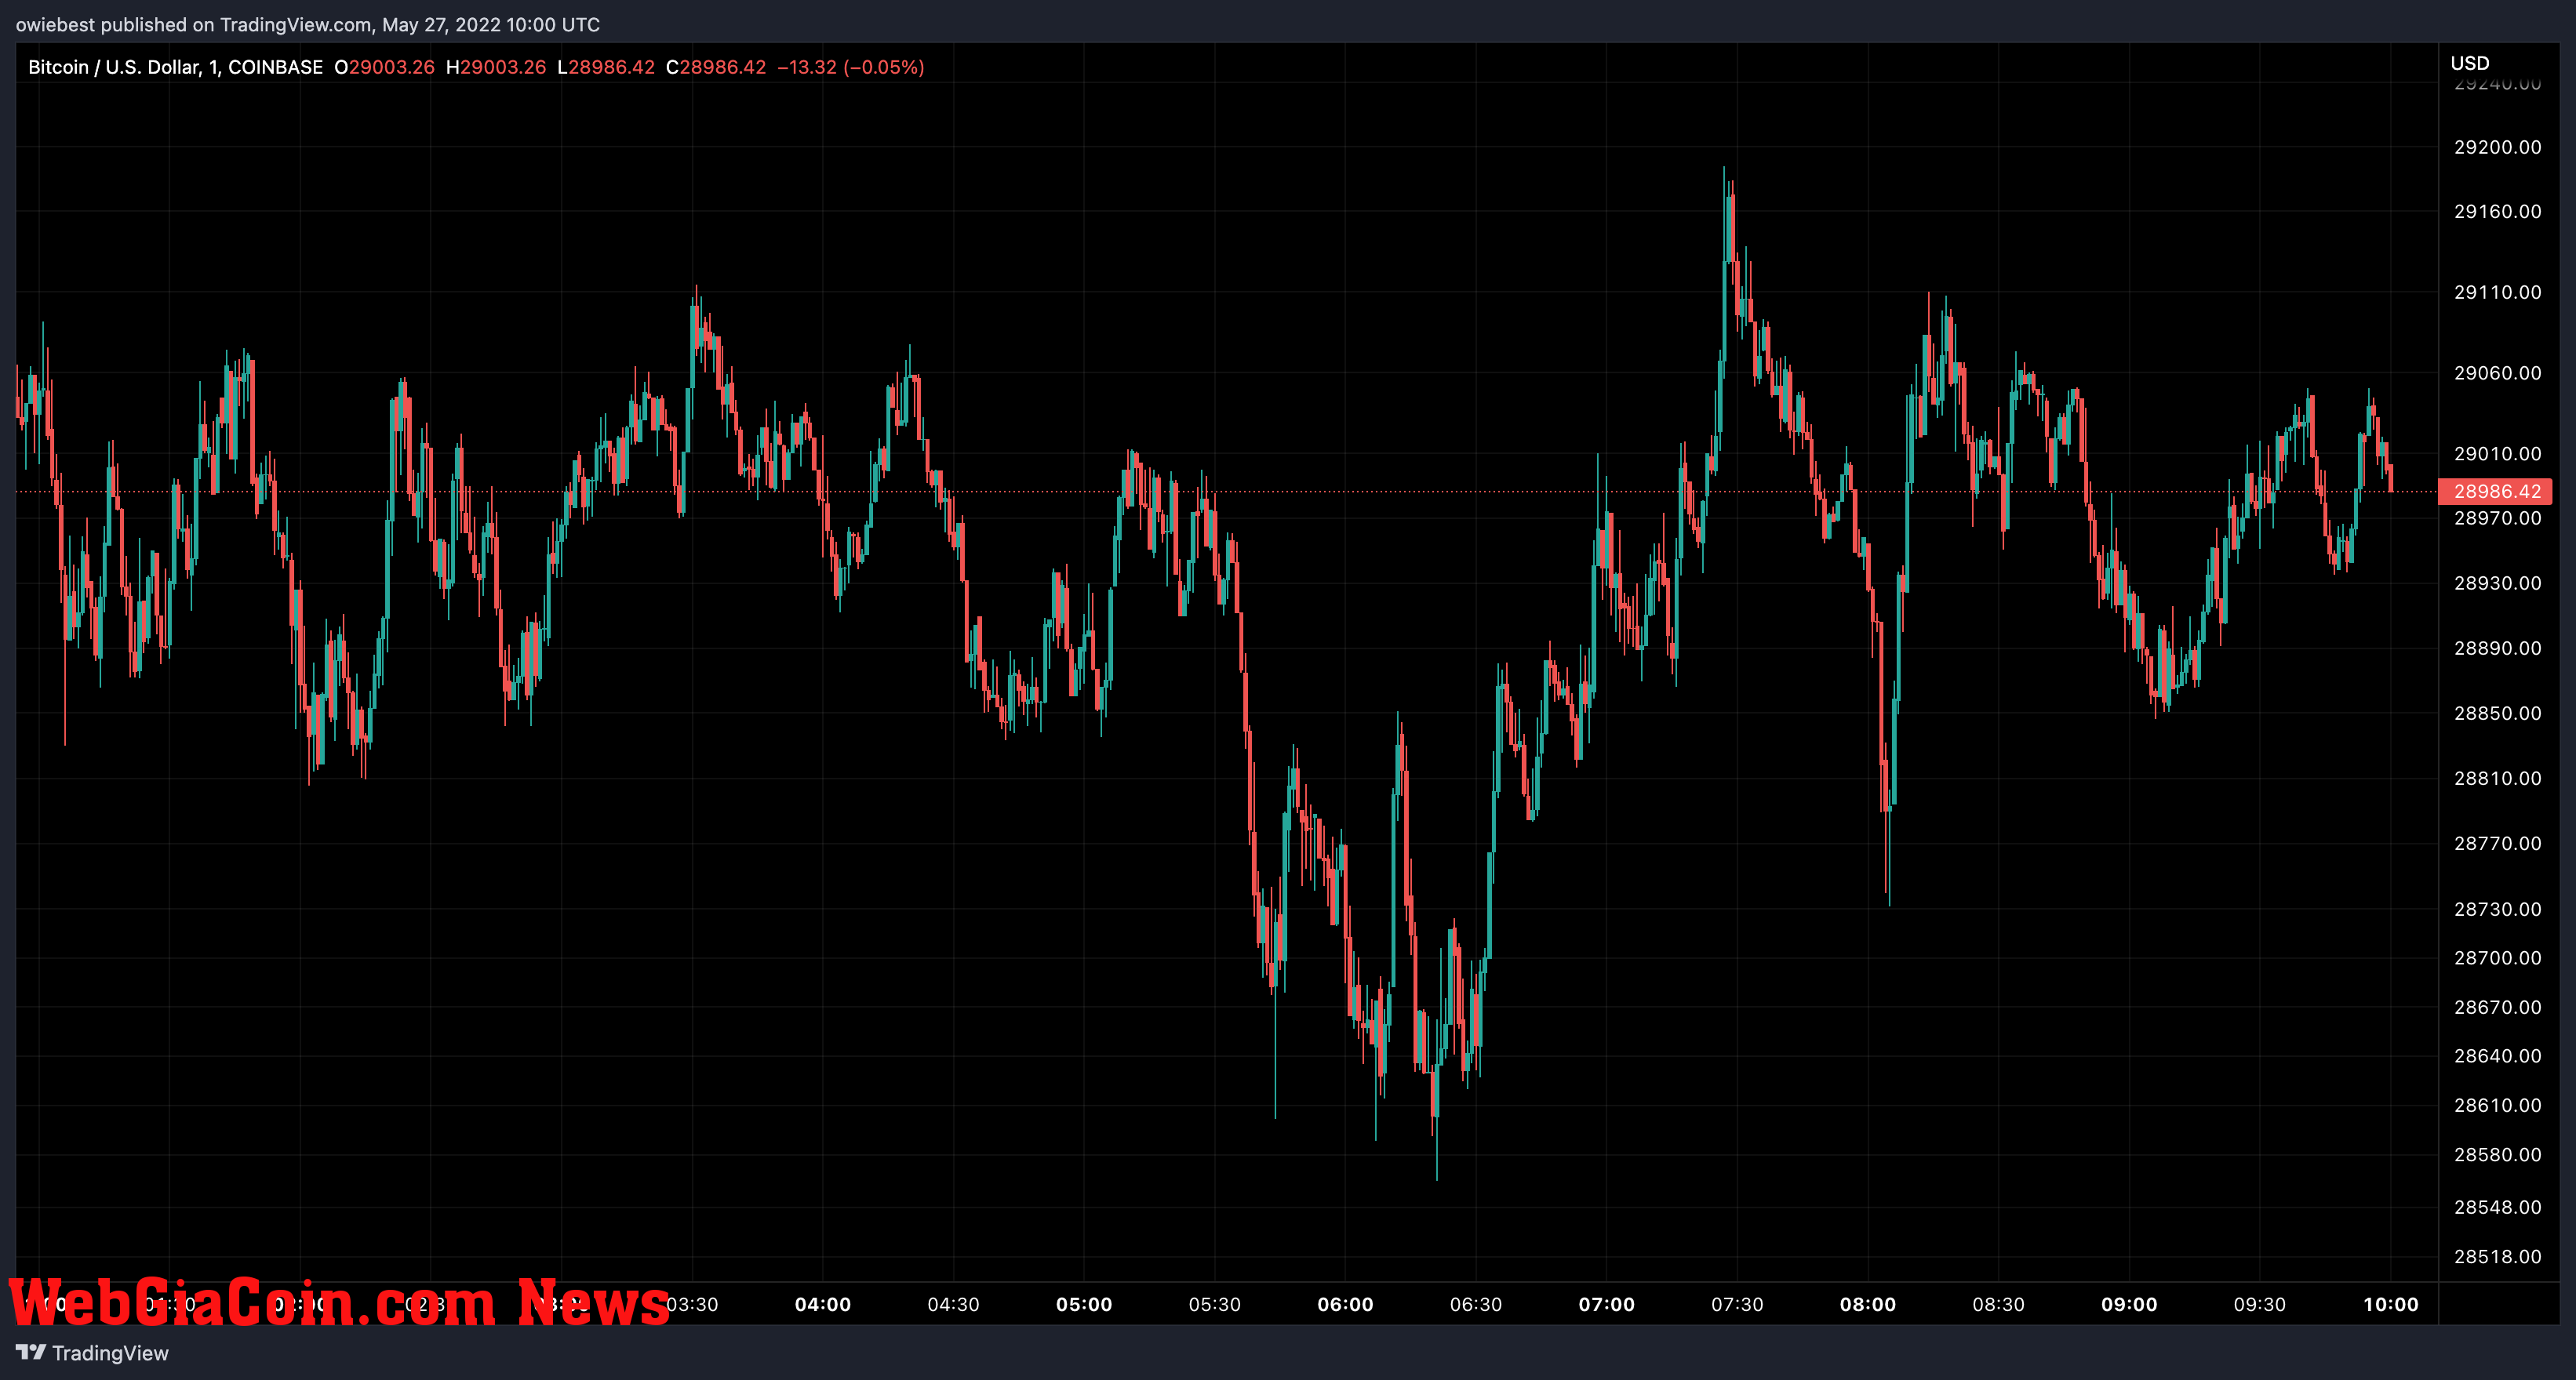Click the change value −13.32 (−0.05%)
This screenshot has width=2576, height=1380.
[851, 67]
